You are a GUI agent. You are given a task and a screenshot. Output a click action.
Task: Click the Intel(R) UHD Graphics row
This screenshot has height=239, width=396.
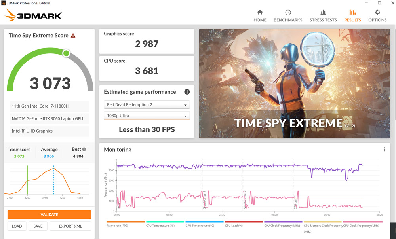[x=49, y=131]
